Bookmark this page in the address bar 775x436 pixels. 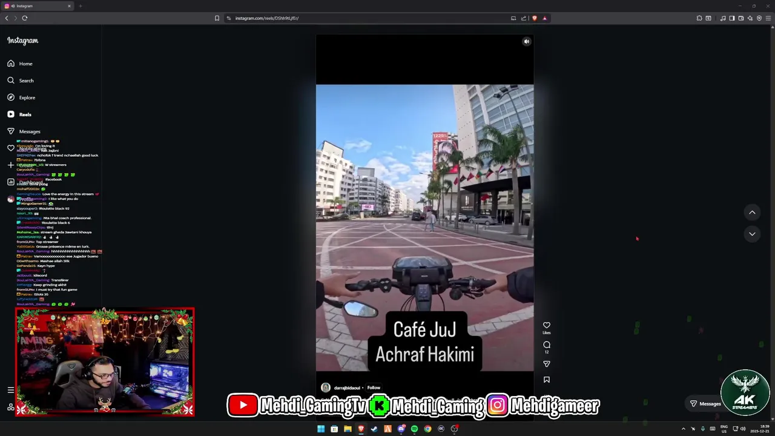coord(217,18)
